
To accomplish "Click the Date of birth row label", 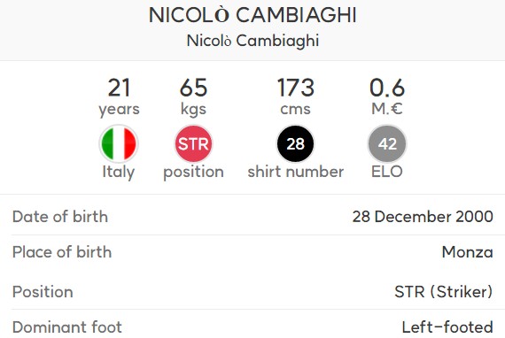I will pos(60,217).
